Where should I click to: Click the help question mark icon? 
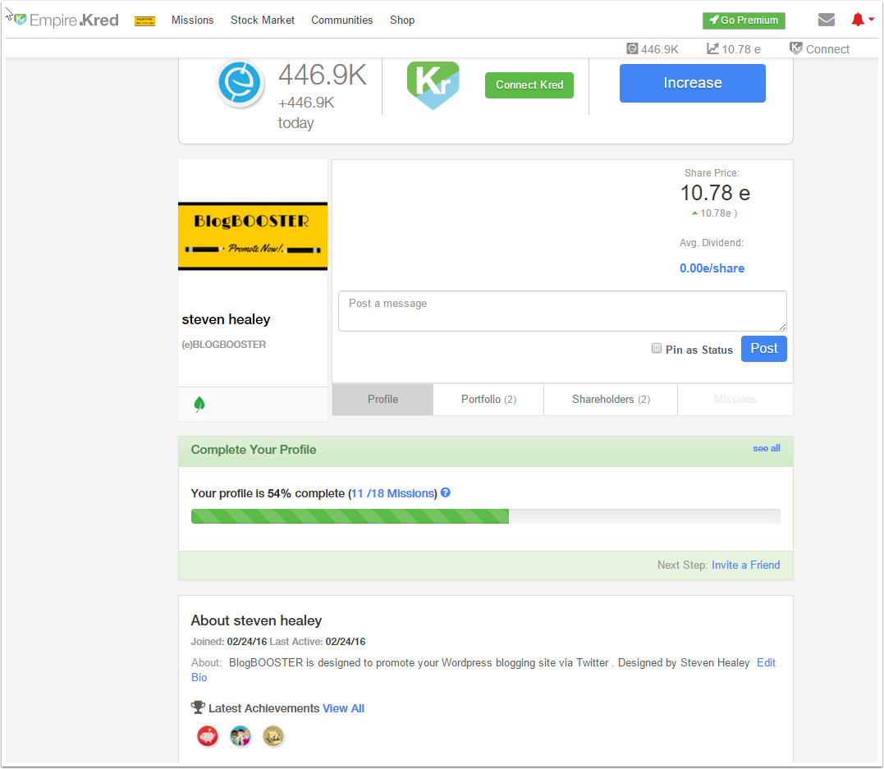[x=446, y=493]
